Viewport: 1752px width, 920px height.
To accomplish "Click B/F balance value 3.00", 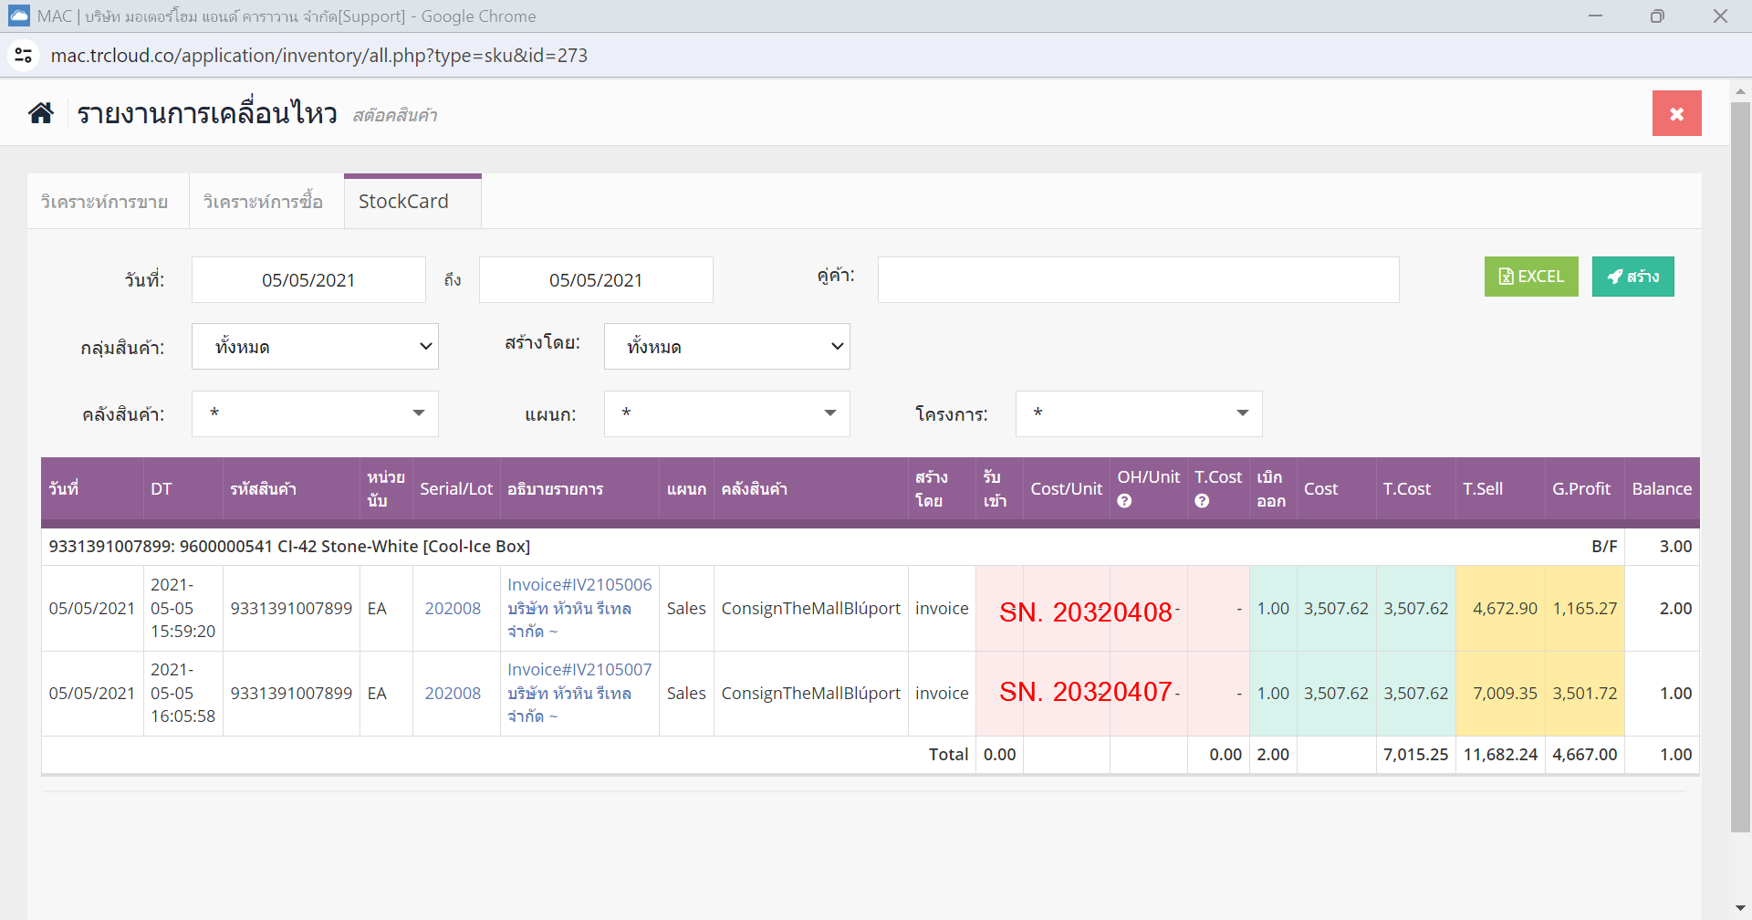I will pos(1675,547).
